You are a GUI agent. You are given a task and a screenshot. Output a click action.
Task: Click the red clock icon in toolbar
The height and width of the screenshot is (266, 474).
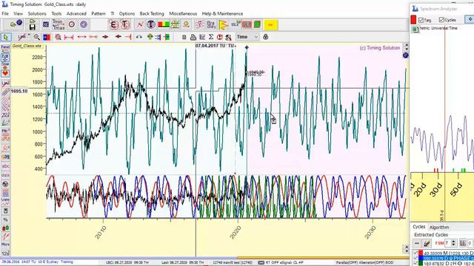point(220,37)
